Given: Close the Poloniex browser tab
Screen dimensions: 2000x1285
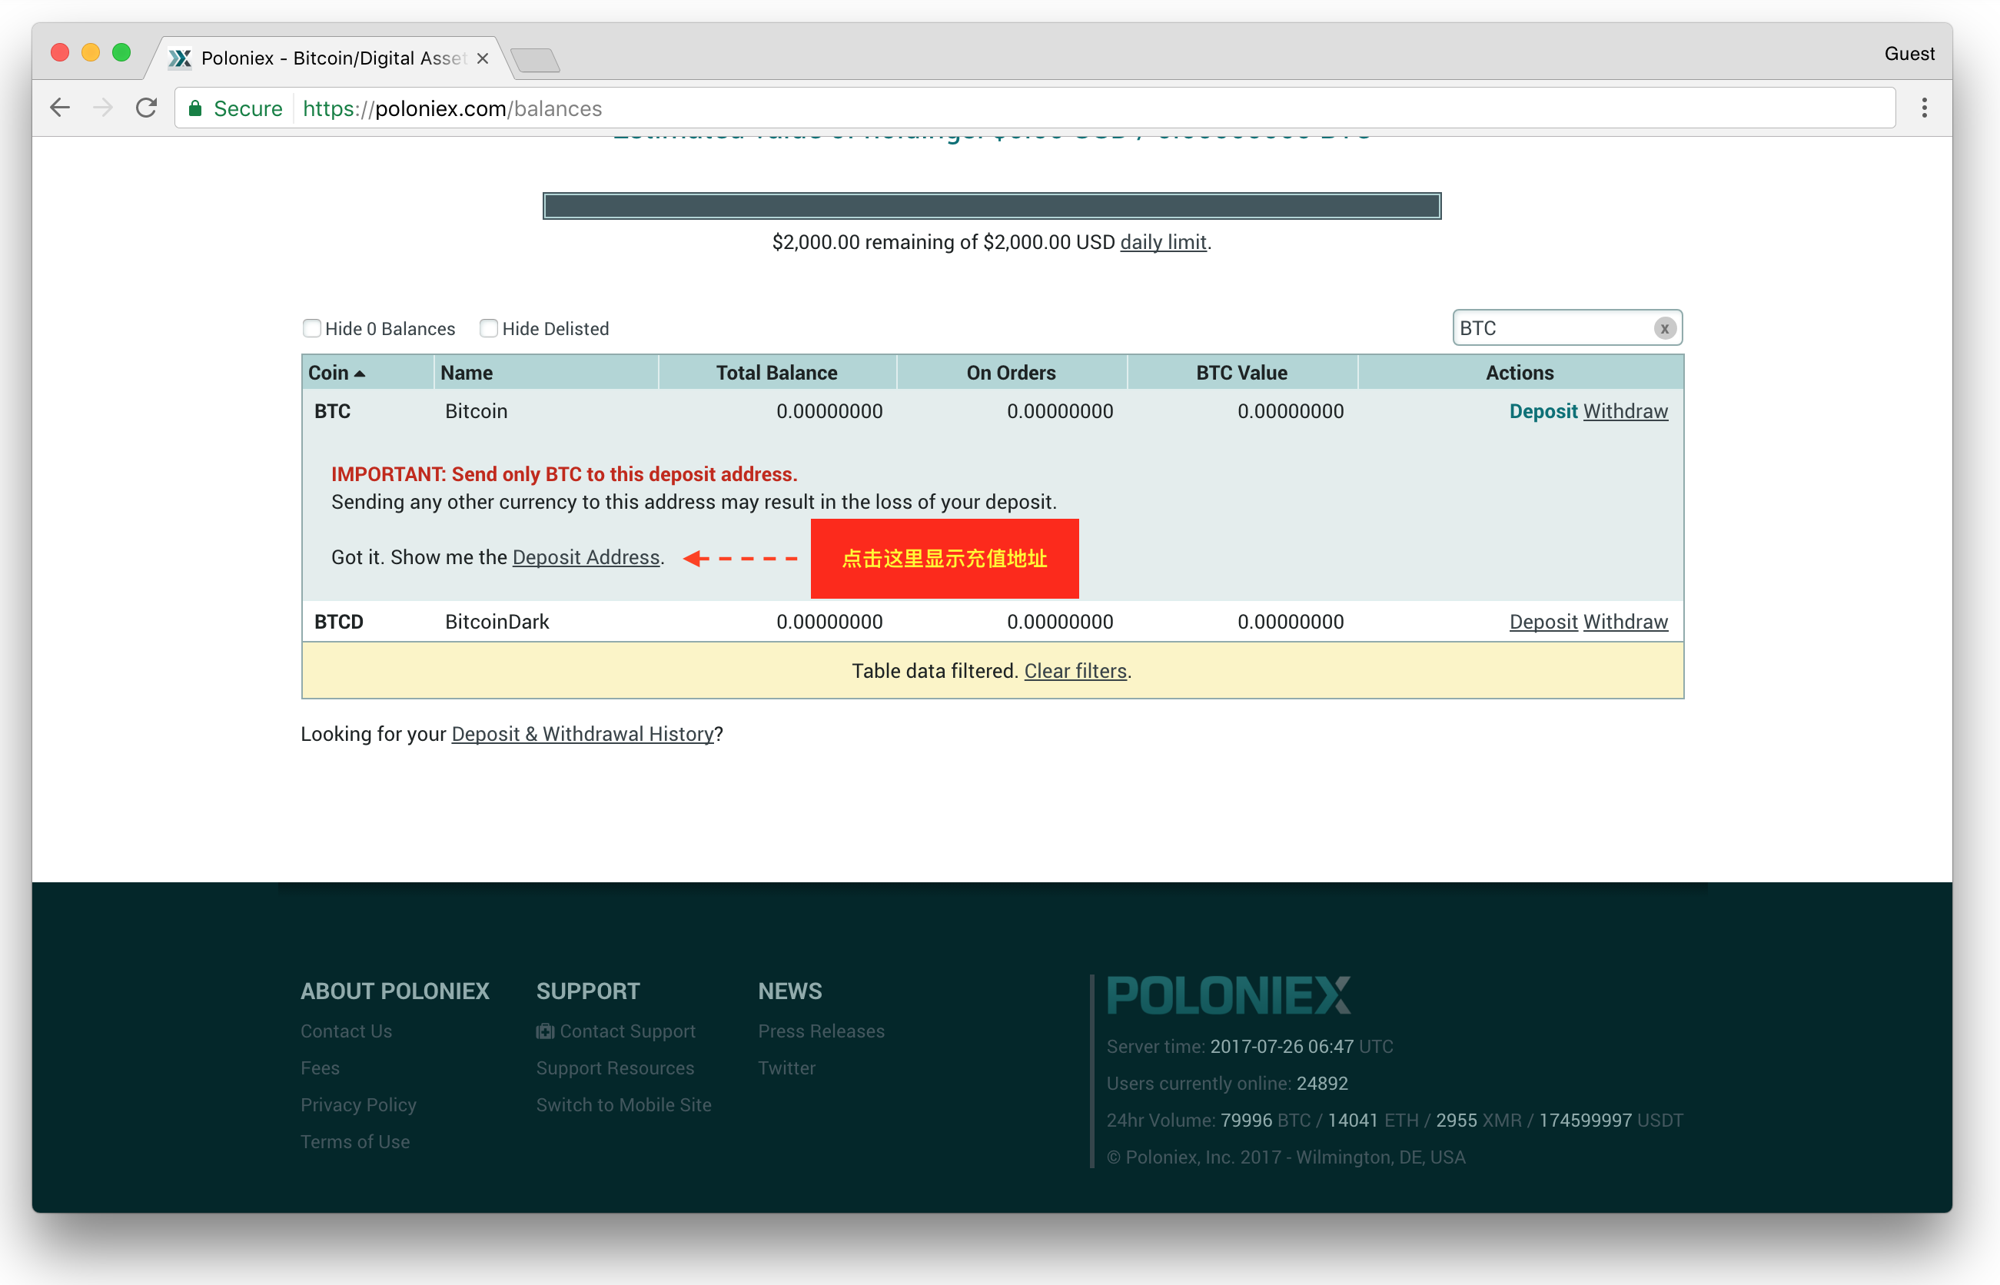Looking at the screenshot, I should [x=482, y=58].
